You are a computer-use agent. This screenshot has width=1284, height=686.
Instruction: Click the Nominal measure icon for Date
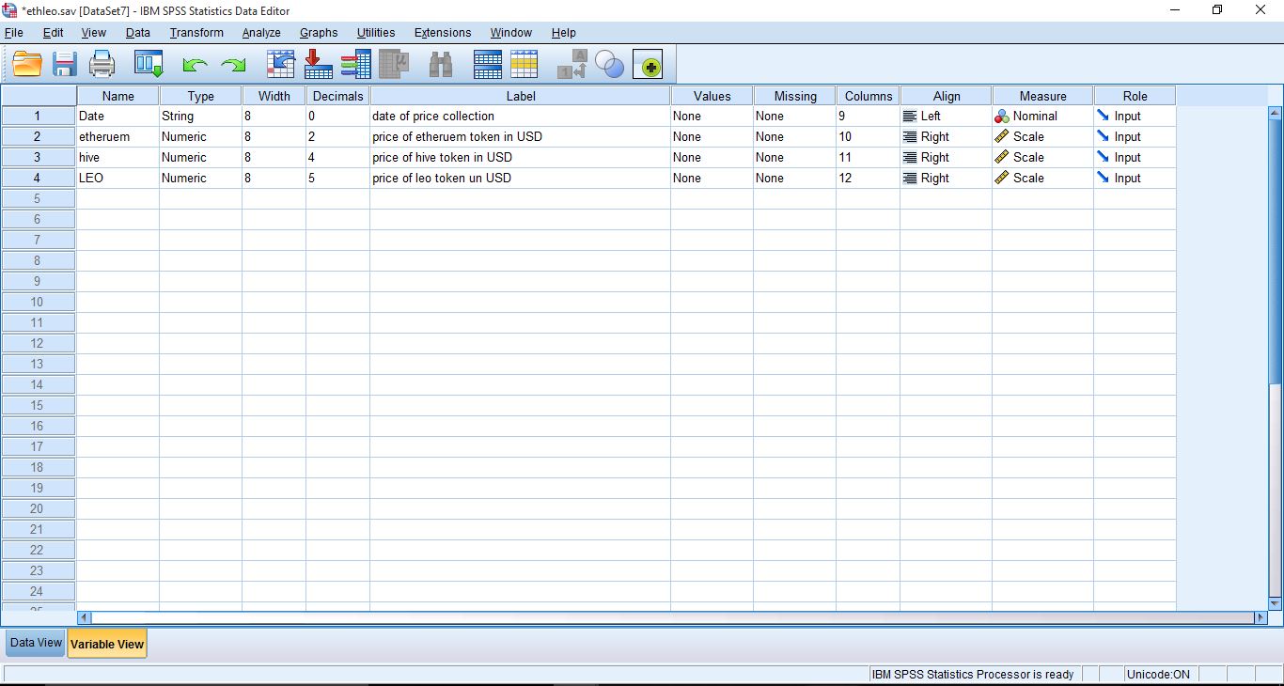1002,117
